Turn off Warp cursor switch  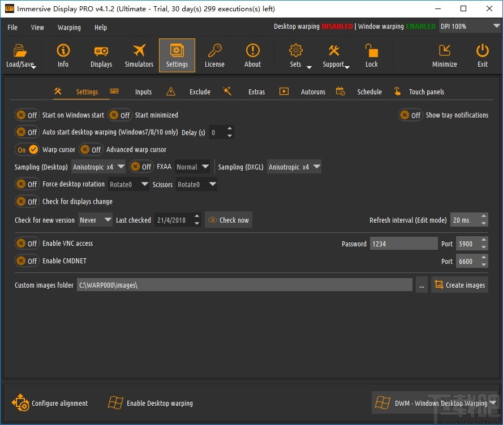(27, 149)
